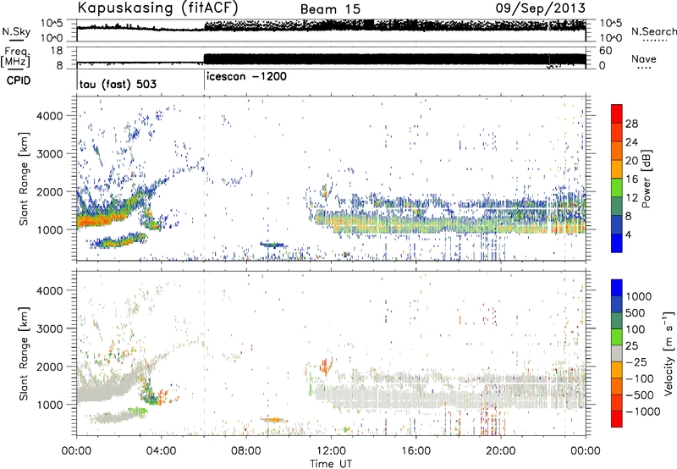The width and height of the screenshot is (677, 469).
Task: Click the "-1000" label on Velocity colorbar
Action: pos(643,411)
